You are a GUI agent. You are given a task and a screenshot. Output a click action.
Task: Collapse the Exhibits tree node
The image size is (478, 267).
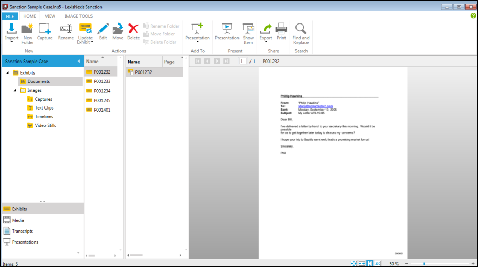click(x=8, y=72)
